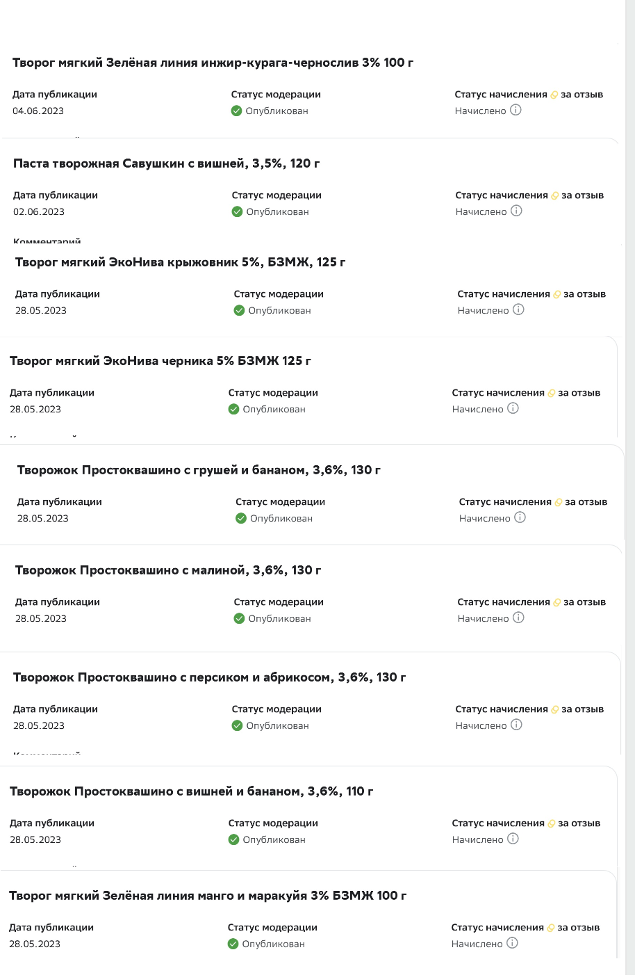Open Творожок Простоквашино с персиком и абрикосом

click(x=209, y=677)
